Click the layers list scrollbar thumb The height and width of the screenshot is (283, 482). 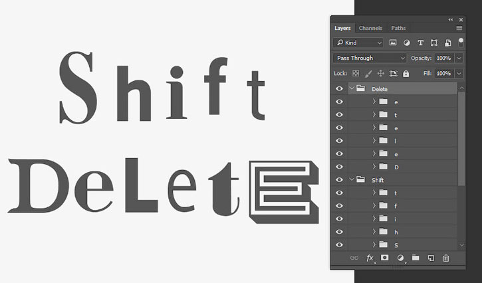tap(461, 139)
